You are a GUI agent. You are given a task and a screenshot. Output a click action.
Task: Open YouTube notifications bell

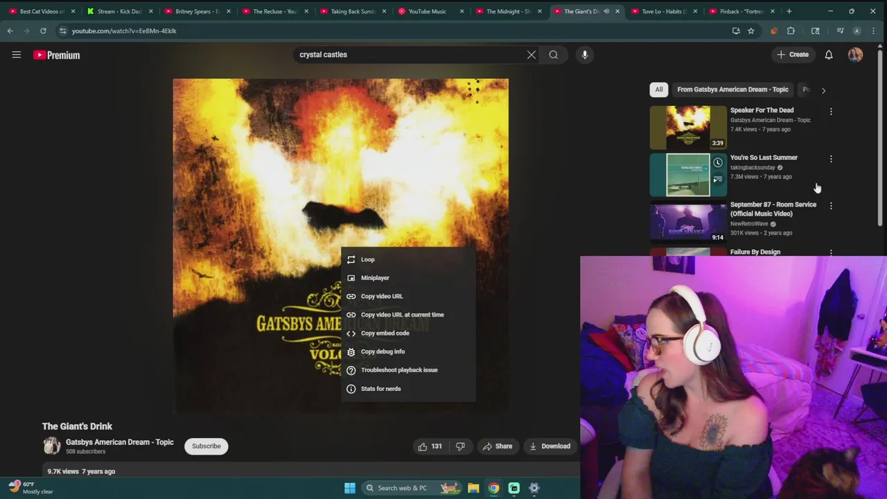click(x=829, y=55)
